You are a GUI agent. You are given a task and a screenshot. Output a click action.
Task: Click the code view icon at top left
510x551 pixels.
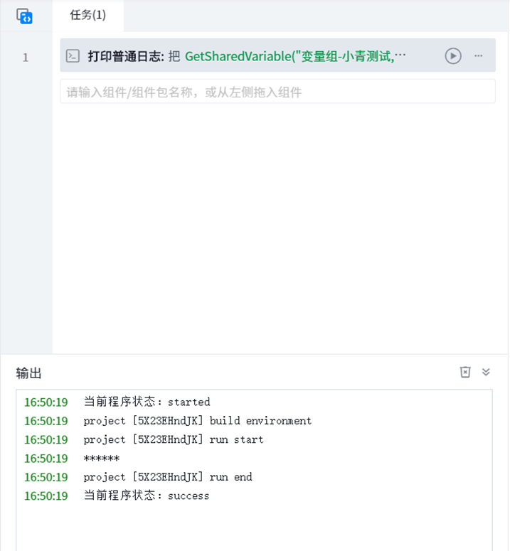pos(25,16)
